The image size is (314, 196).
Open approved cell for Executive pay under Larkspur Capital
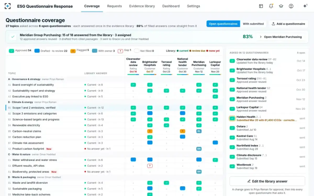point(215,96)
